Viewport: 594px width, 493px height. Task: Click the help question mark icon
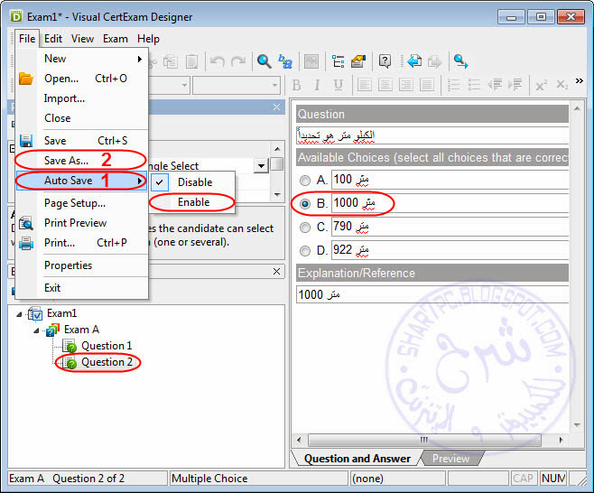pos(385,61)
